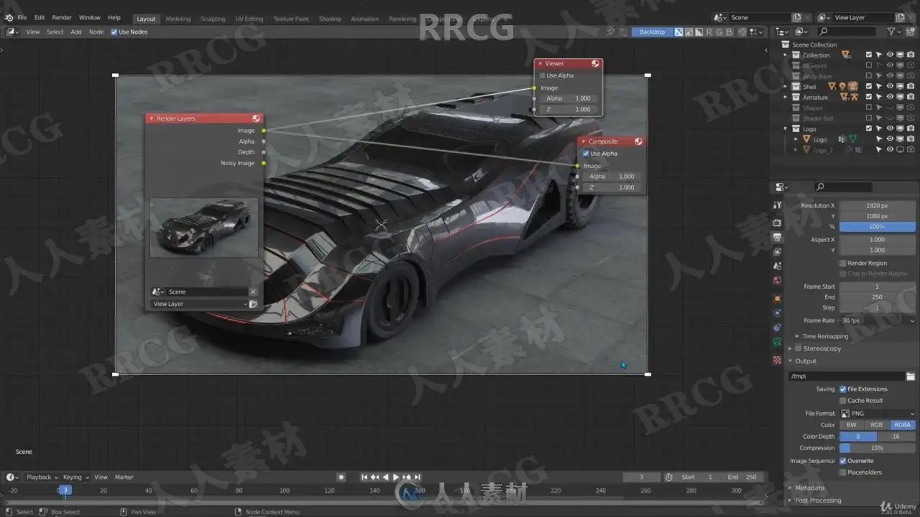Select the Render properties tab icon
The height and width of the screenshot is (517, 920).
pos(777,223)
